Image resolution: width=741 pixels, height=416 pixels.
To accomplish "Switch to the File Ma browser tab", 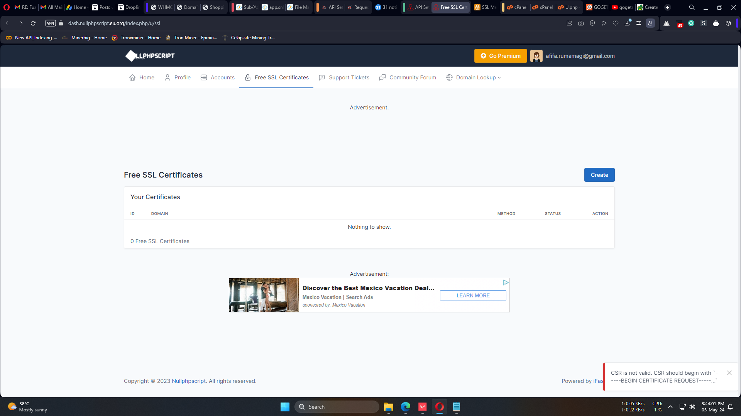I will tap(298, 7).
